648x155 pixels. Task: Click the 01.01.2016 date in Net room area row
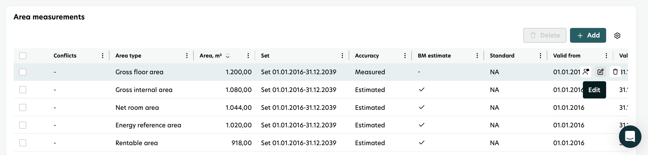569,108
